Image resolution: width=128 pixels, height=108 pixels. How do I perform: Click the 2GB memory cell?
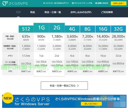pos(57,56)
